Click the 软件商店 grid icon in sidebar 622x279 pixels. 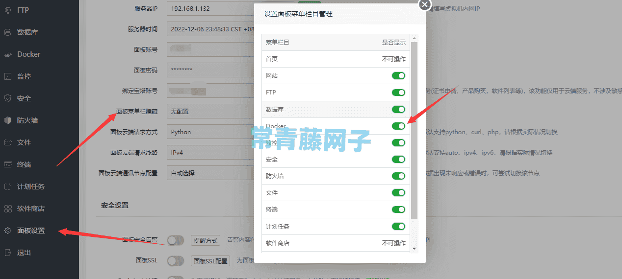point(8,209)
